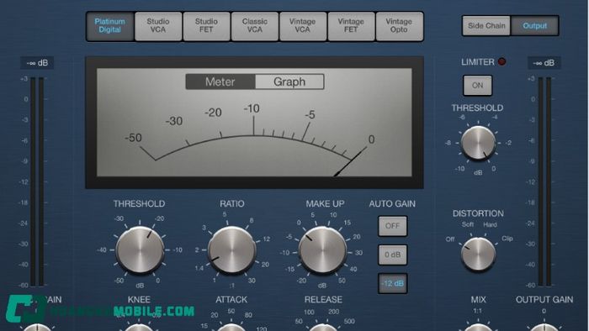Click the output level meter bars
The image size is (589, 331).
click(x=544, y=181)
